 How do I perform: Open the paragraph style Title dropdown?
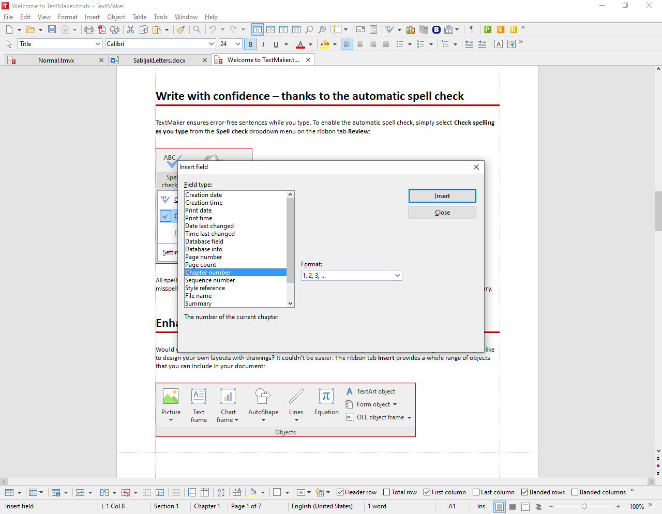click(x=98, y=44)
